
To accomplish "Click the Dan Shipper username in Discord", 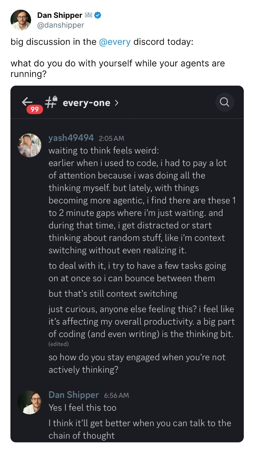I will tap(74, 395).
